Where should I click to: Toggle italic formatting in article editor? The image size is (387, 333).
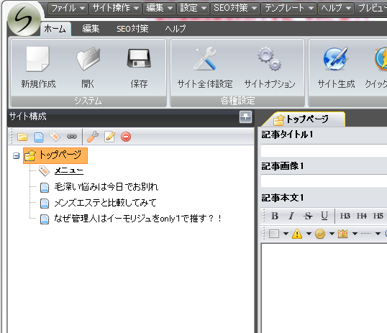291,216
